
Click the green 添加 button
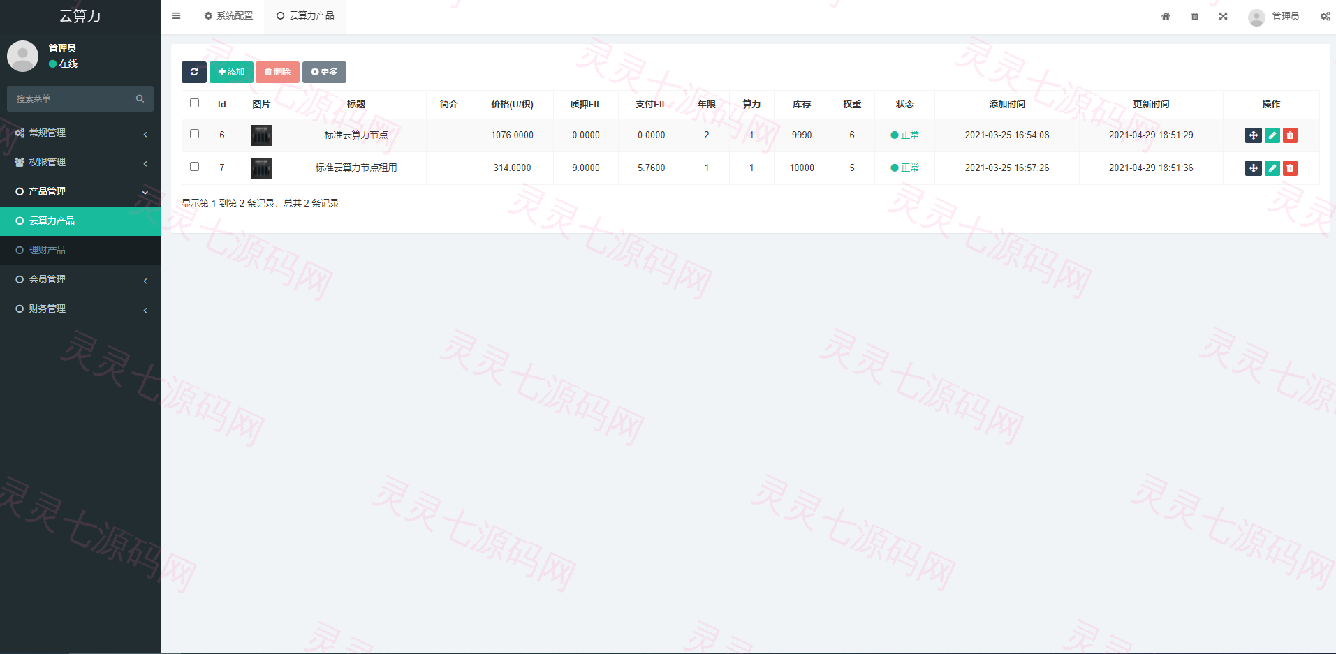tap(231, 72)
